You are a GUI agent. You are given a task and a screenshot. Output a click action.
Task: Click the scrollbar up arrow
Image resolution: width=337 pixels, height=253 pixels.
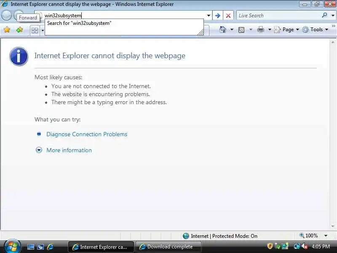click(x=333, y=42)
